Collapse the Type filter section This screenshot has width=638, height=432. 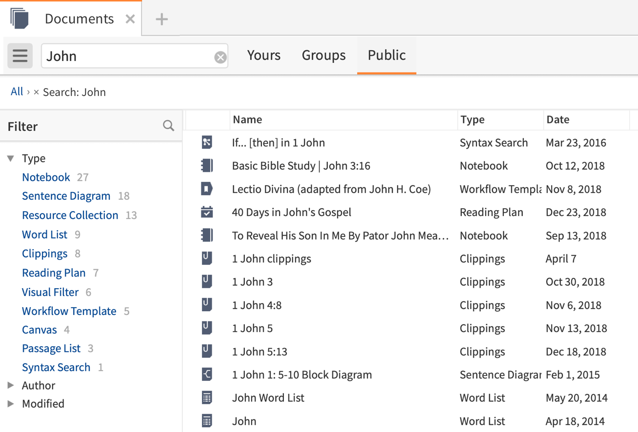point(11,158)
